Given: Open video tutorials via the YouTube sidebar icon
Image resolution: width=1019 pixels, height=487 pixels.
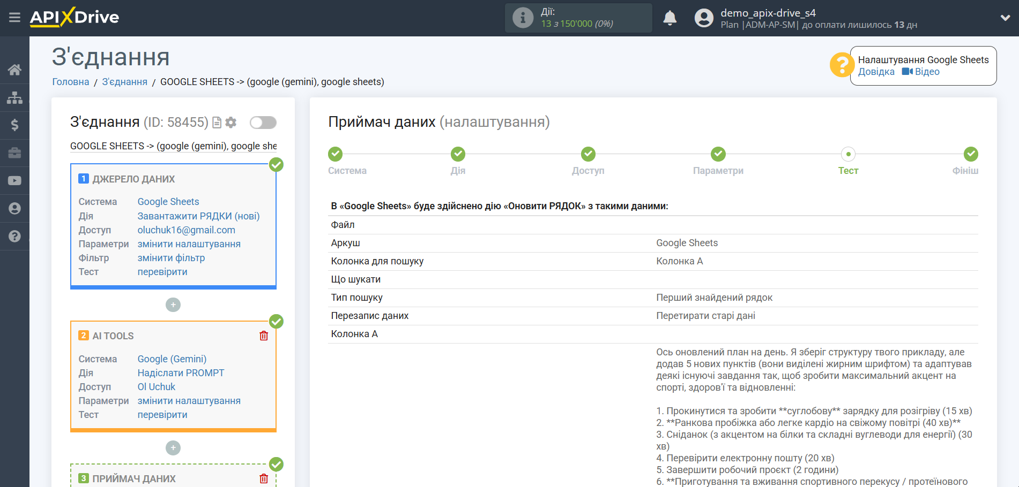Looking at the screenshot, I should pos(14,180).
